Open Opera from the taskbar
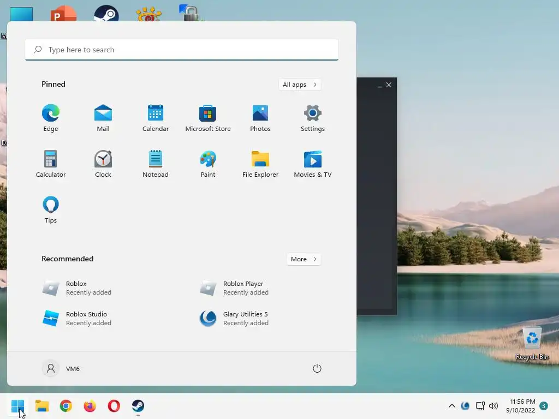 [x=114, y=406]
